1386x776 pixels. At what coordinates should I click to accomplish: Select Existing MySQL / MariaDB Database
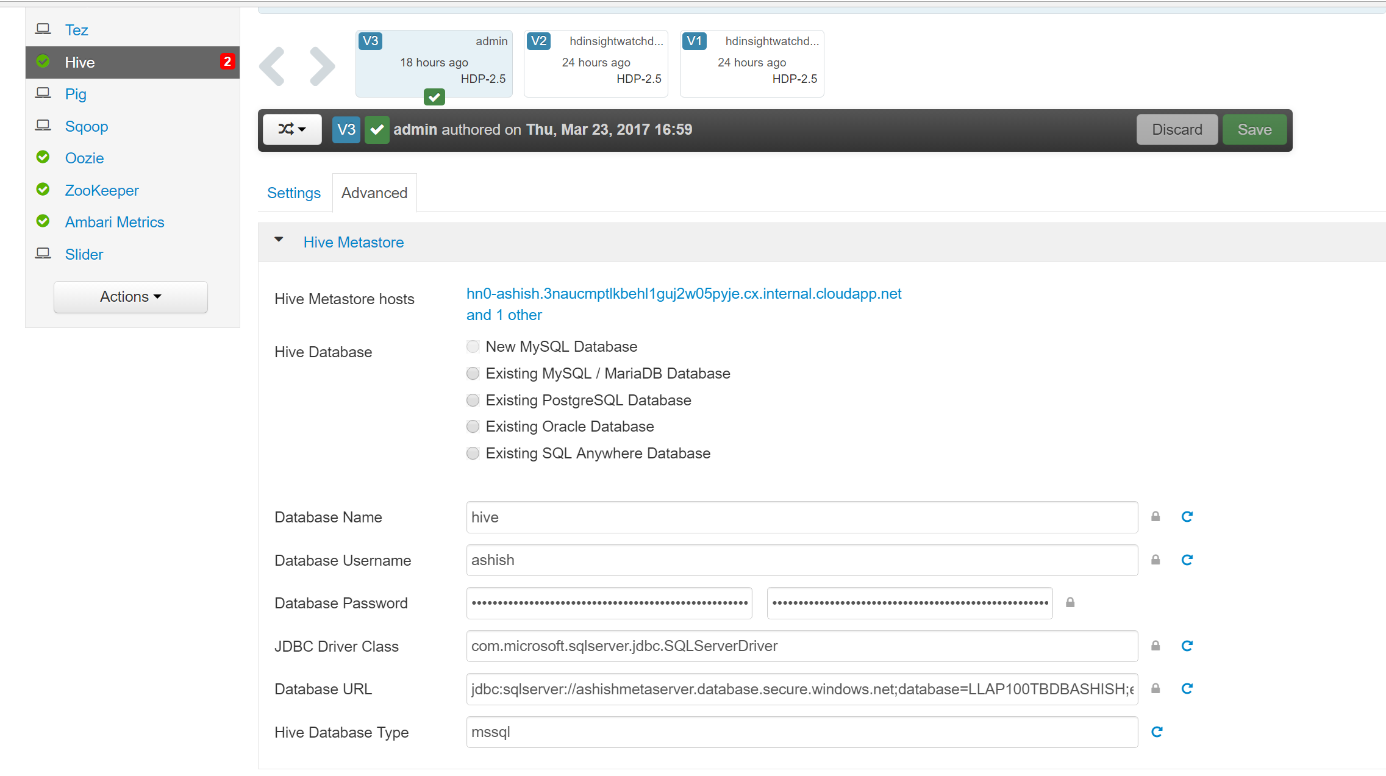click(x=473, y=374)
